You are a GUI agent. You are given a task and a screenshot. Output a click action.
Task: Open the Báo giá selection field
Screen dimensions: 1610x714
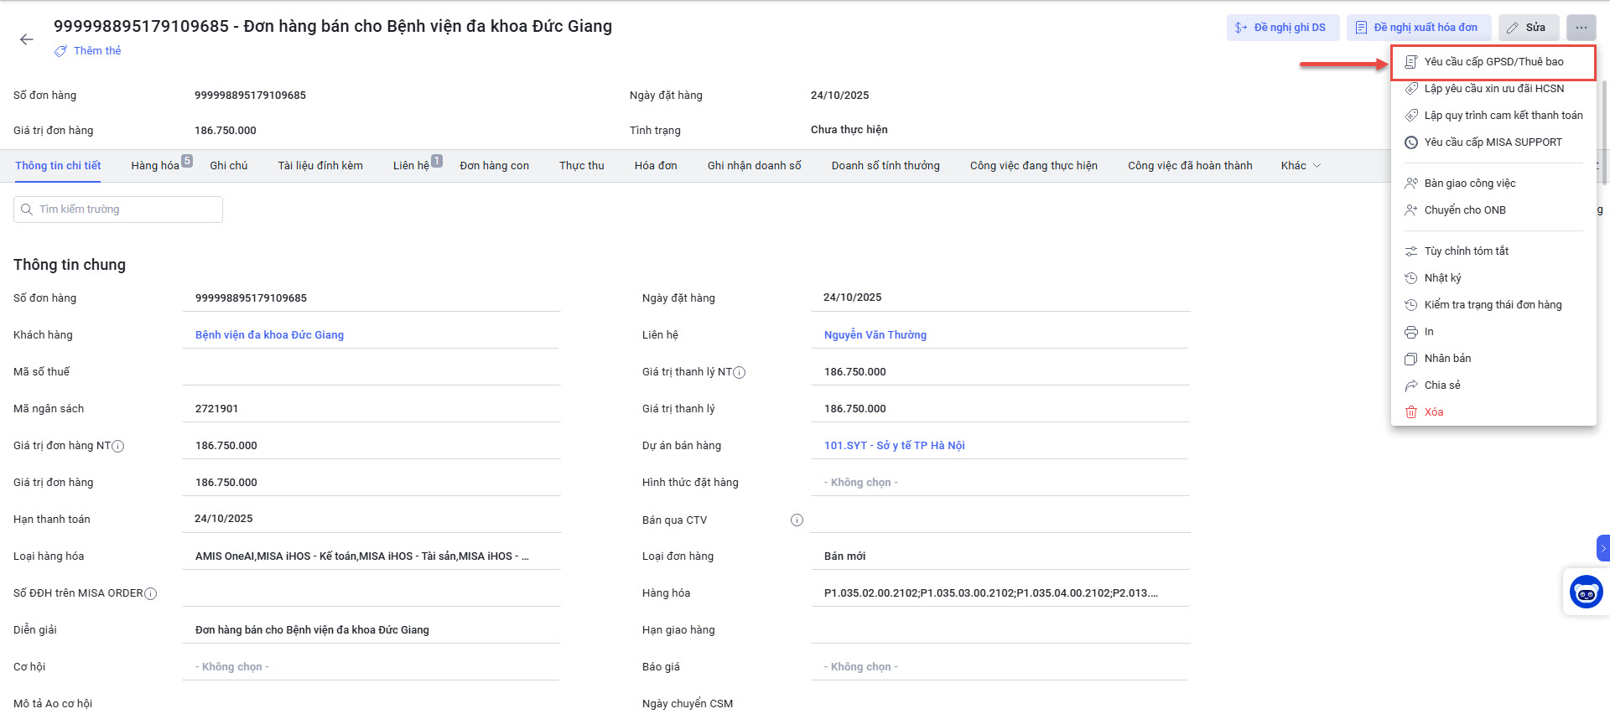tap(998, 667)
